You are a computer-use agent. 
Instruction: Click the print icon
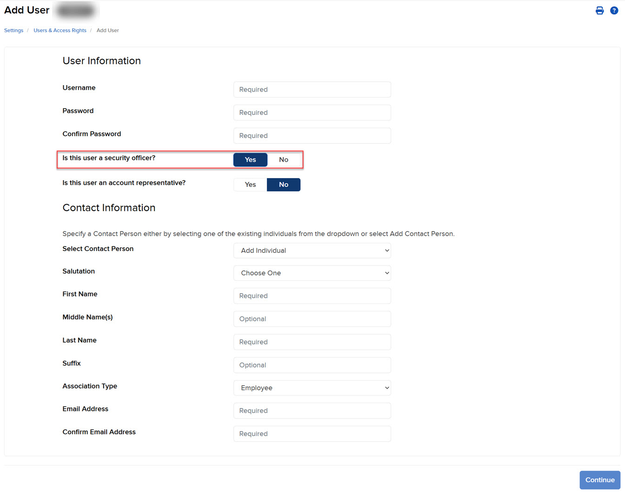click(x=599, y=10)
